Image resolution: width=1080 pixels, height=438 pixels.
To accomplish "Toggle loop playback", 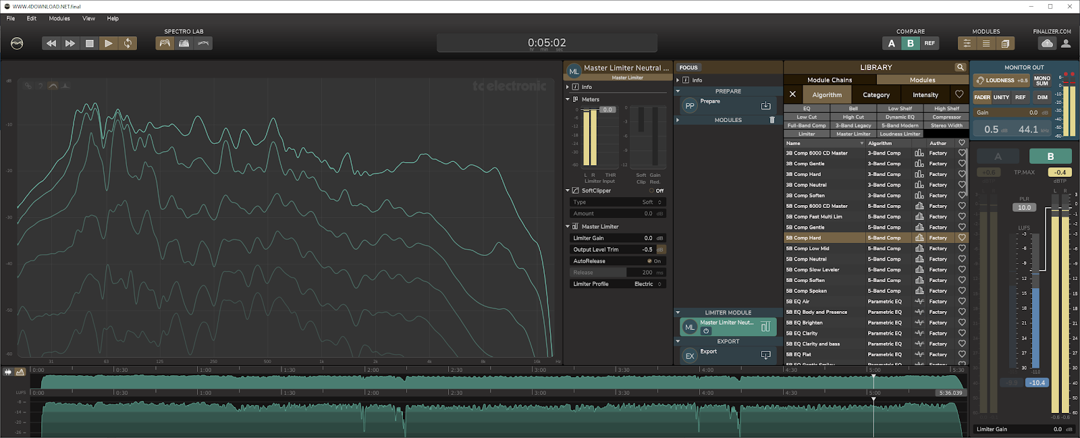I will [x=128, y=43].
